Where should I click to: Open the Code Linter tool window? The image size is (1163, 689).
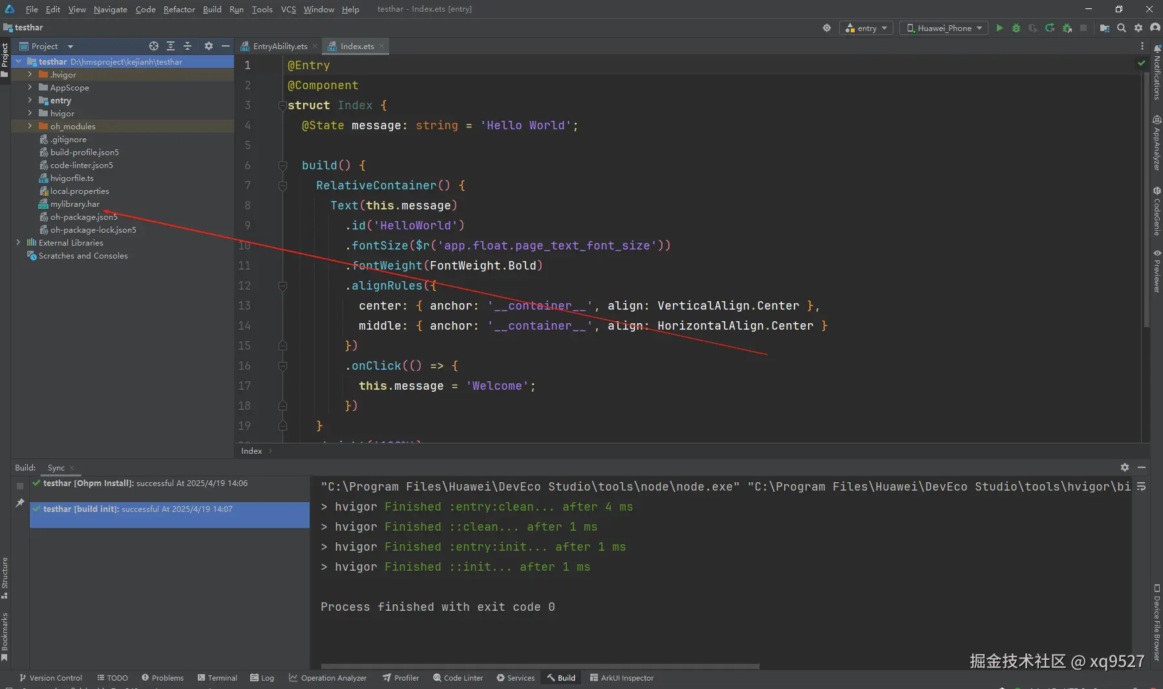coord(458,677)
